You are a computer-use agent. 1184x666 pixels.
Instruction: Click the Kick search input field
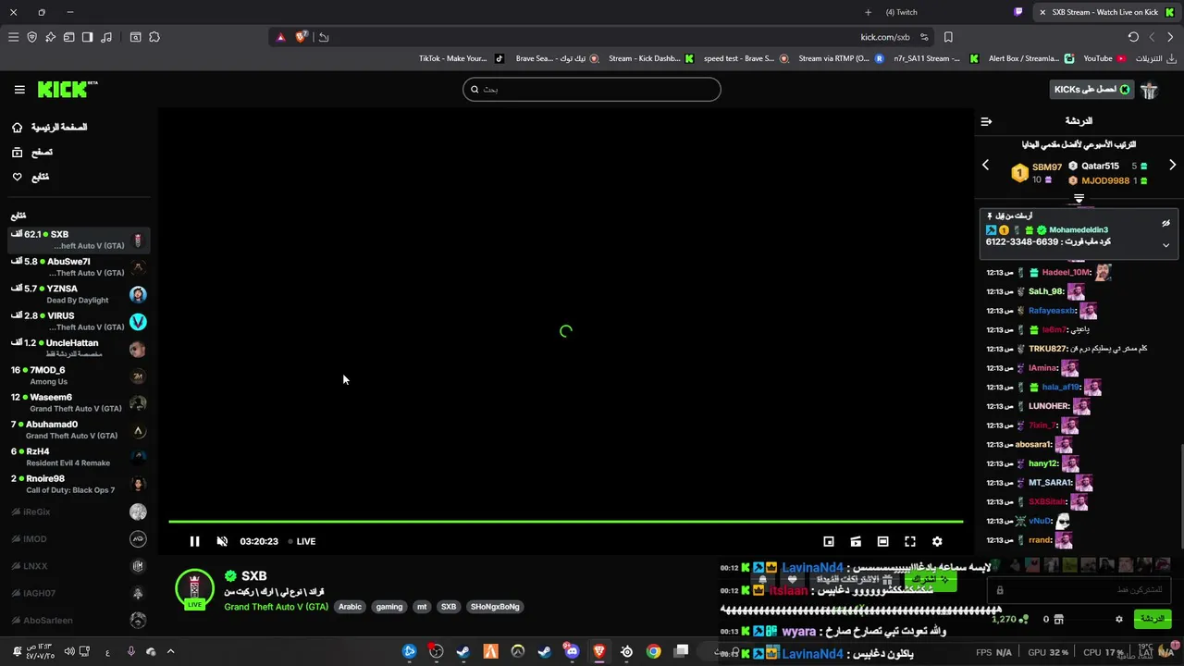pos(592,90)
